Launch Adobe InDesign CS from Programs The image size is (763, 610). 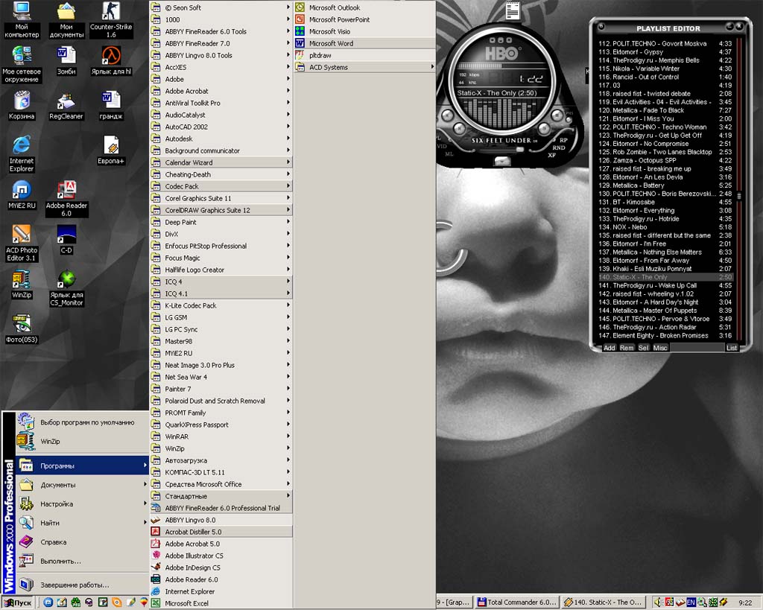221,568
